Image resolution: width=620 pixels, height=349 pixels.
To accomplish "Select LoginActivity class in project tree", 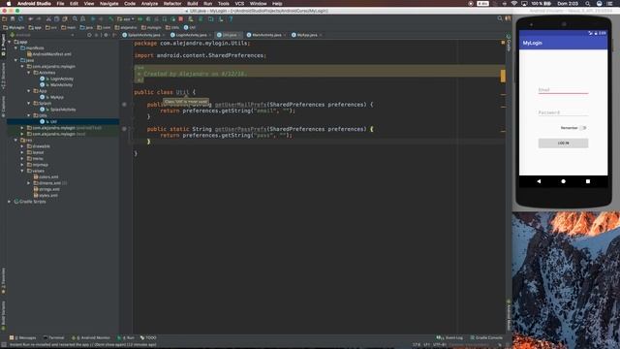I will coord(56,79).
